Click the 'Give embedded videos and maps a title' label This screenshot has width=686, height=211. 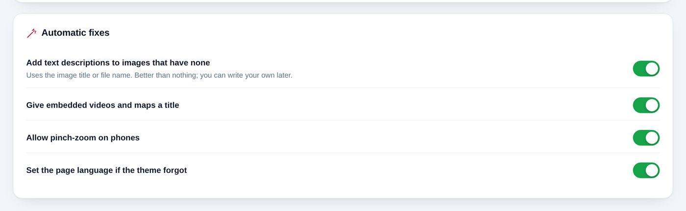click(x=103, y=105)
